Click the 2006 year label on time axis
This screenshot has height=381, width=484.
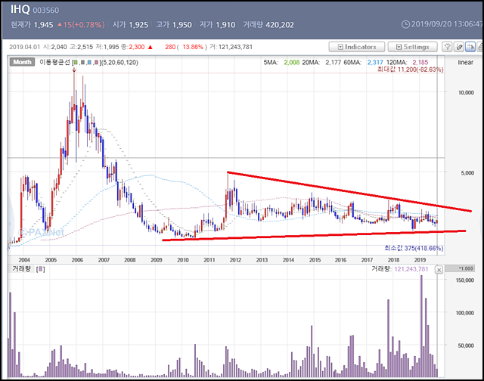(x=77, y=260)
